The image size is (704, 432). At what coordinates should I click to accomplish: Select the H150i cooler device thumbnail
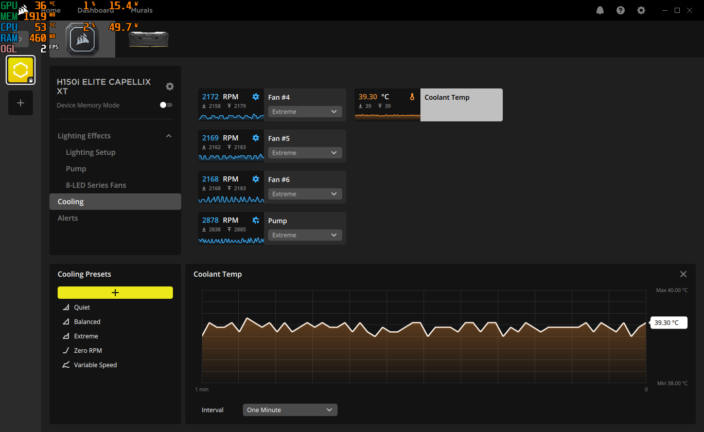(82, 39)
